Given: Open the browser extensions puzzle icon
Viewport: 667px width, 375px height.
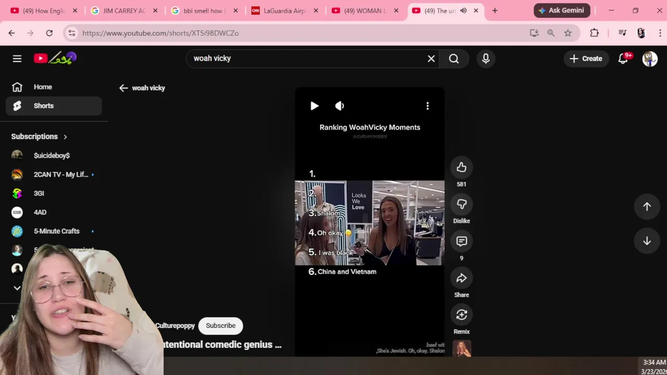Looking at the screenshot, I should click(595, 33).
